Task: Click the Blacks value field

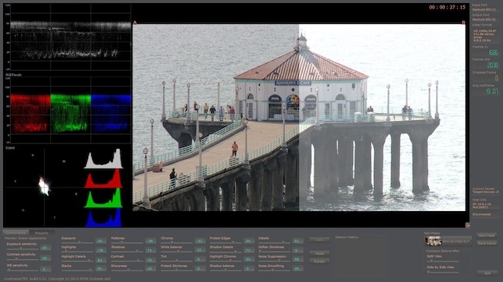Action: pos(100,269)
